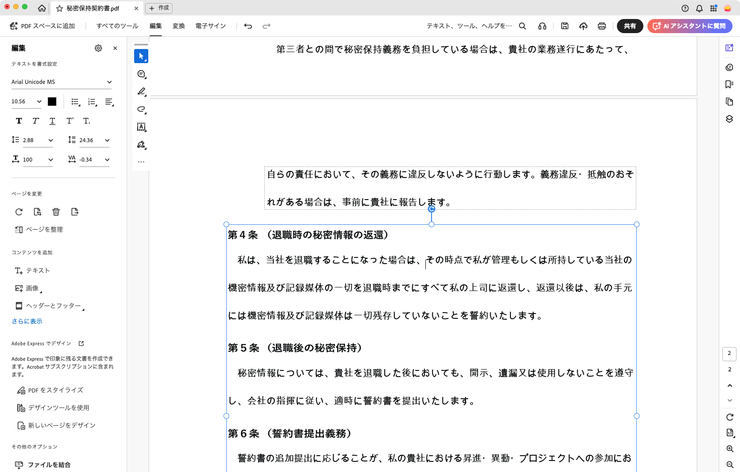This screenshot has height=472, width=740.
Task: Rotate the page using the rotate icon
Action: coord(19,212)
